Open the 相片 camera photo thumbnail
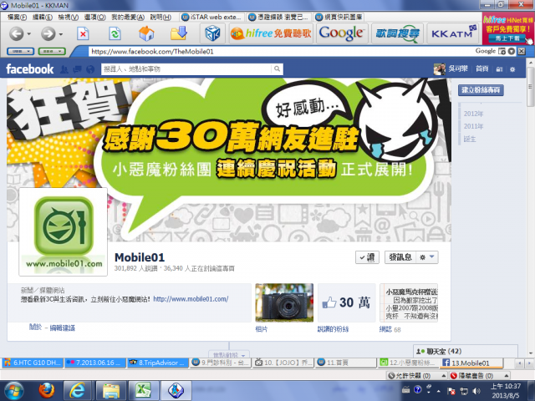This screenshot has width=535, height=401. click(284, 302)
